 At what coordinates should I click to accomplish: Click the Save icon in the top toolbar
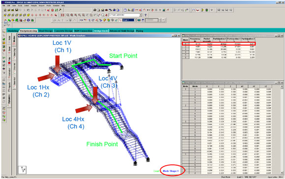[x=17, y=10]
